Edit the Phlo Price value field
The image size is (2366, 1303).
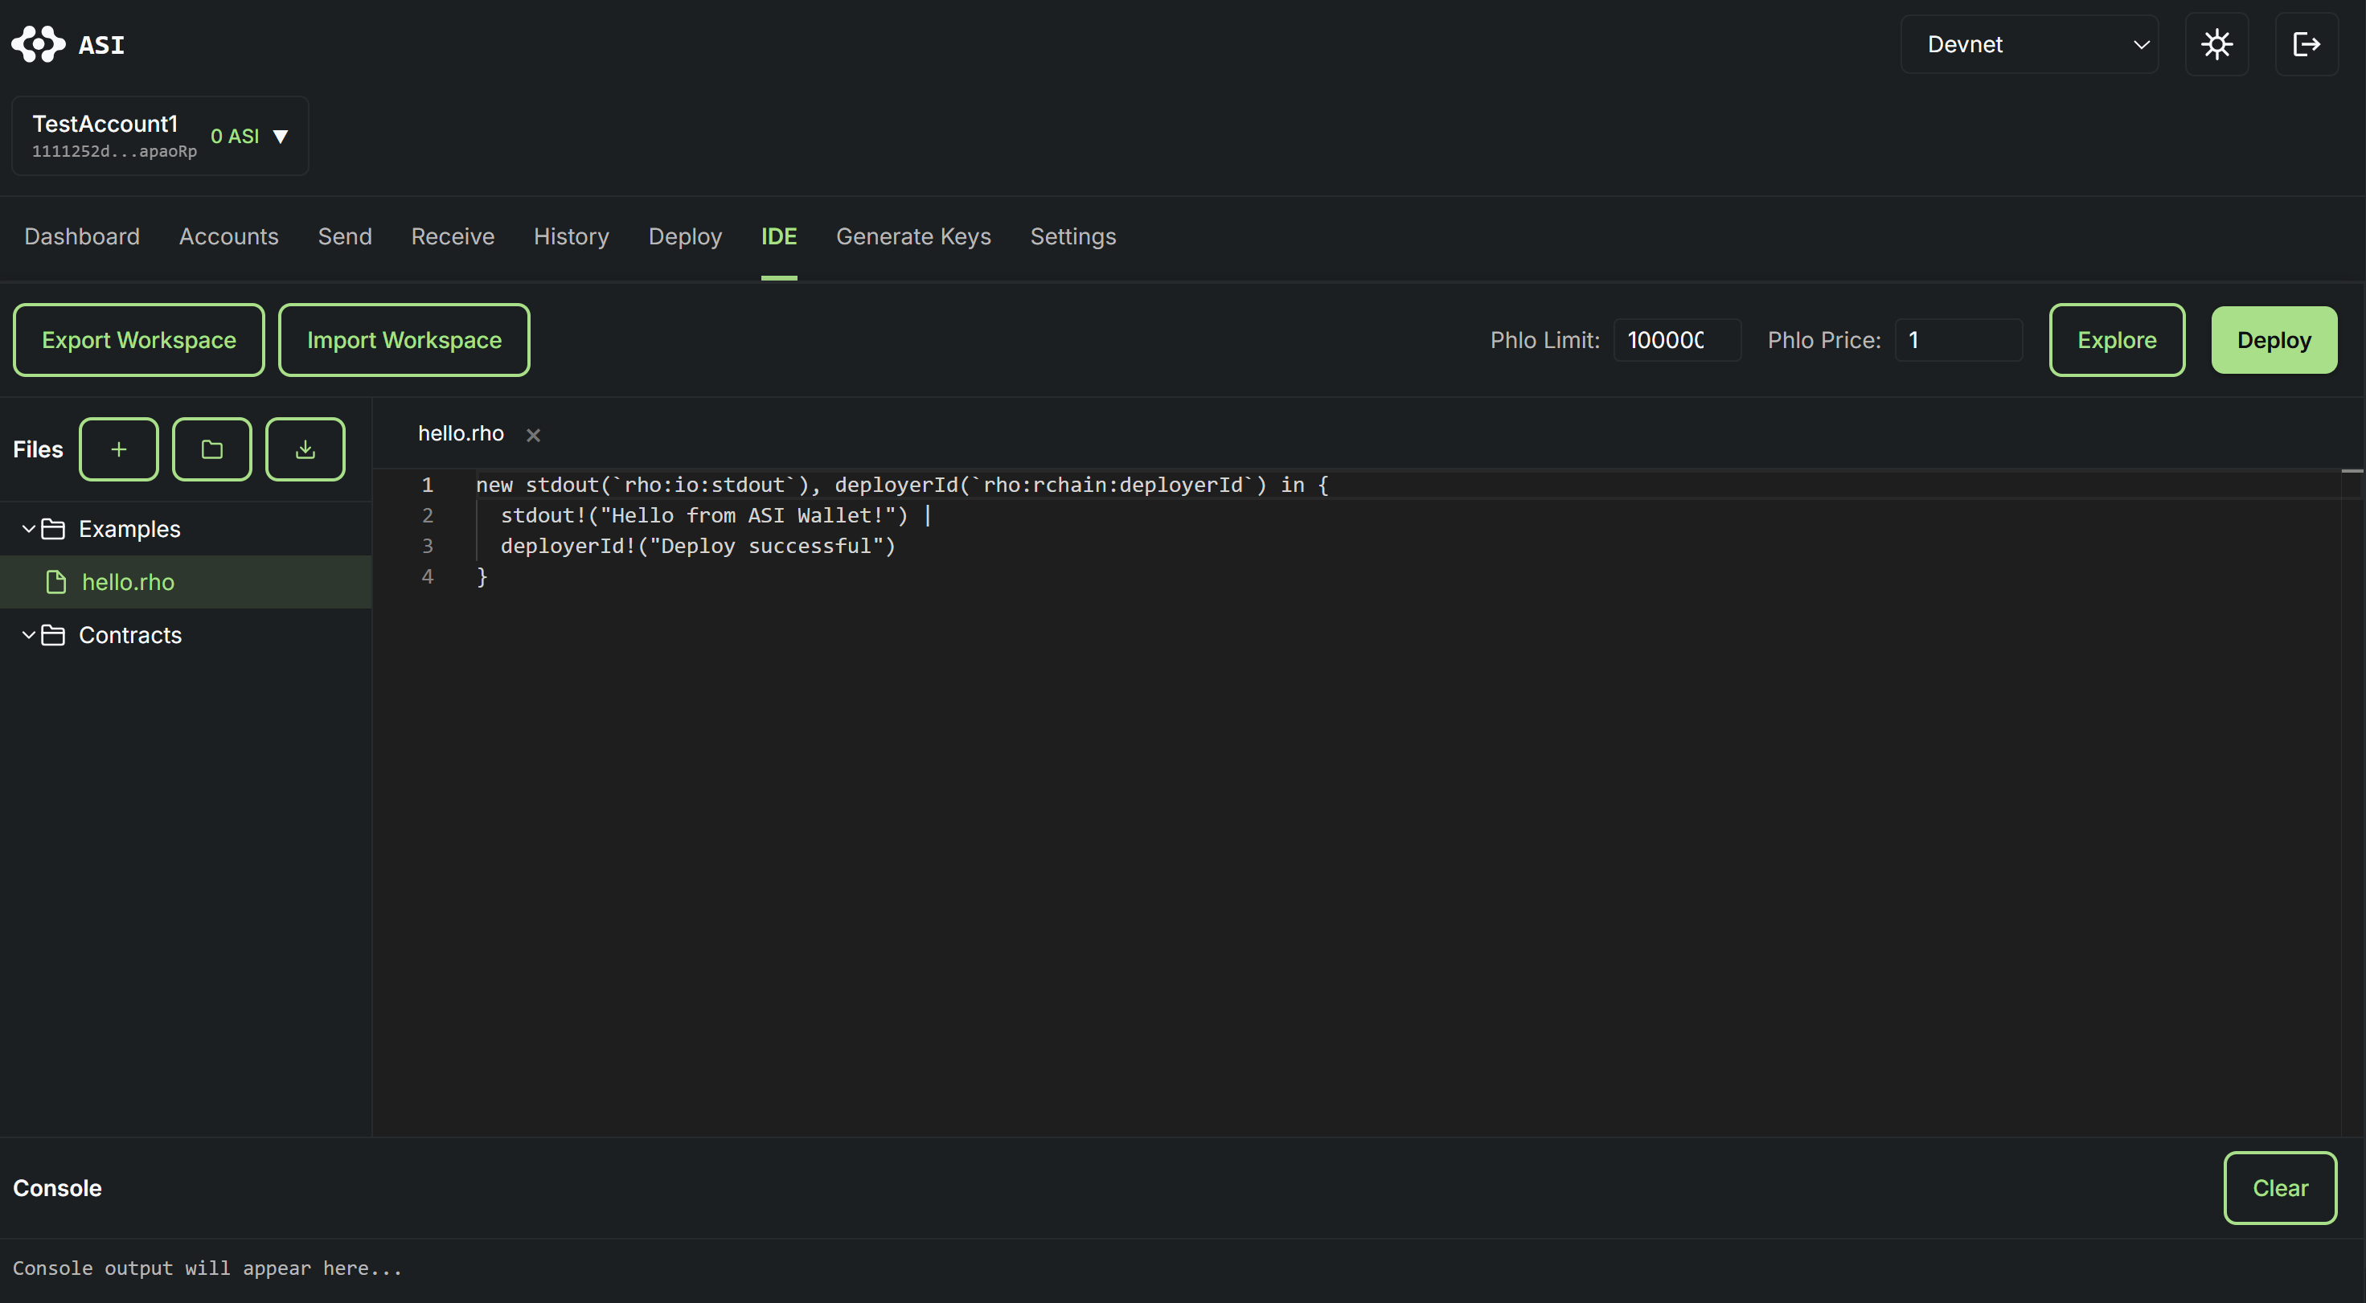click(x=1958, y=340)
